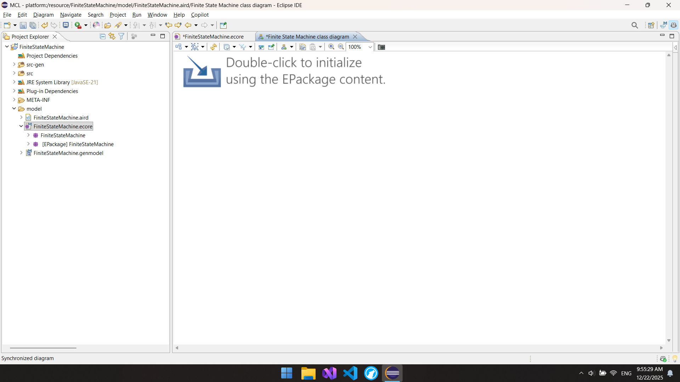The width and height of the screenshot is (680, 382).
Task: Open File Explorer from the Windows taskbar
Action: tap(308, 373)
